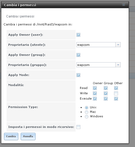Image resolution: width=135 pixels, height=147 pixels.
Task: Disable Owner Read permission
Action: tap(95, 88)
